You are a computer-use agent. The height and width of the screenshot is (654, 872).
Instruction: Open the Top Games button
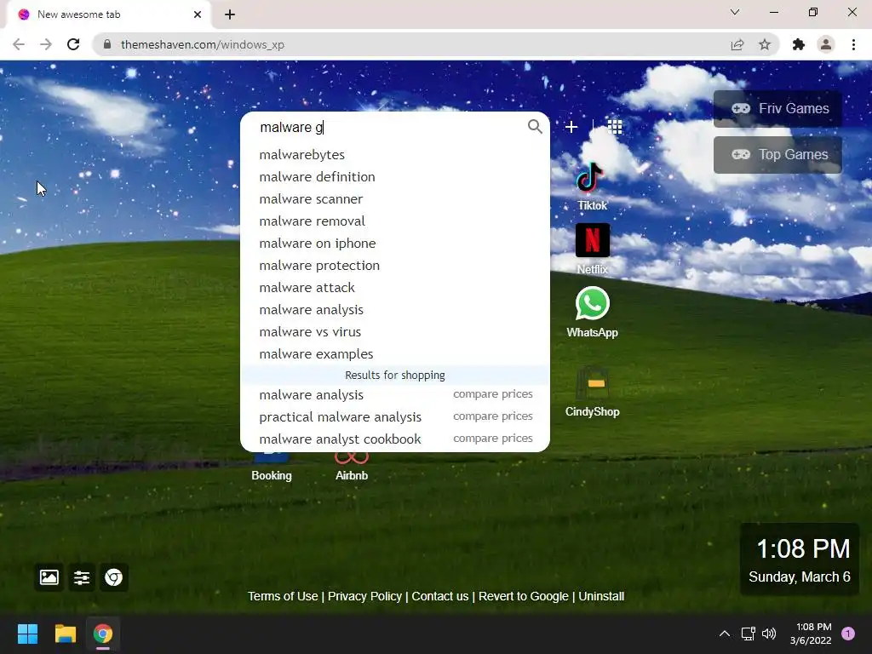coord(777,155)
